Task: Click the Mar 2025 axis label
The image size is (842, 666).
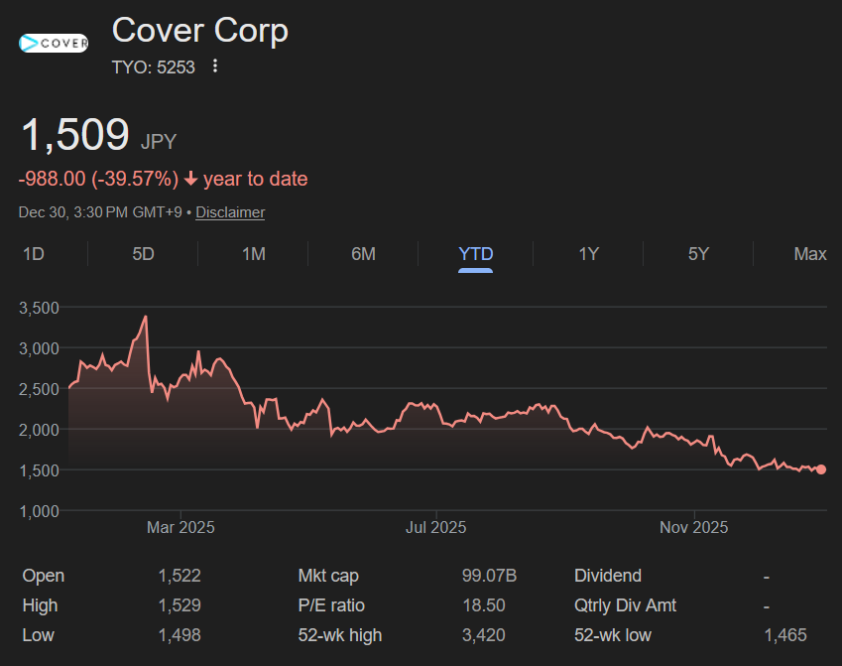Action: coord(180,527)
